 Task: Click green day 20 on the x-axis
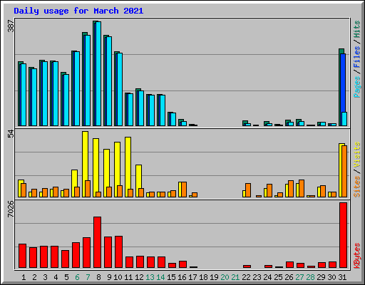(225, 277)
